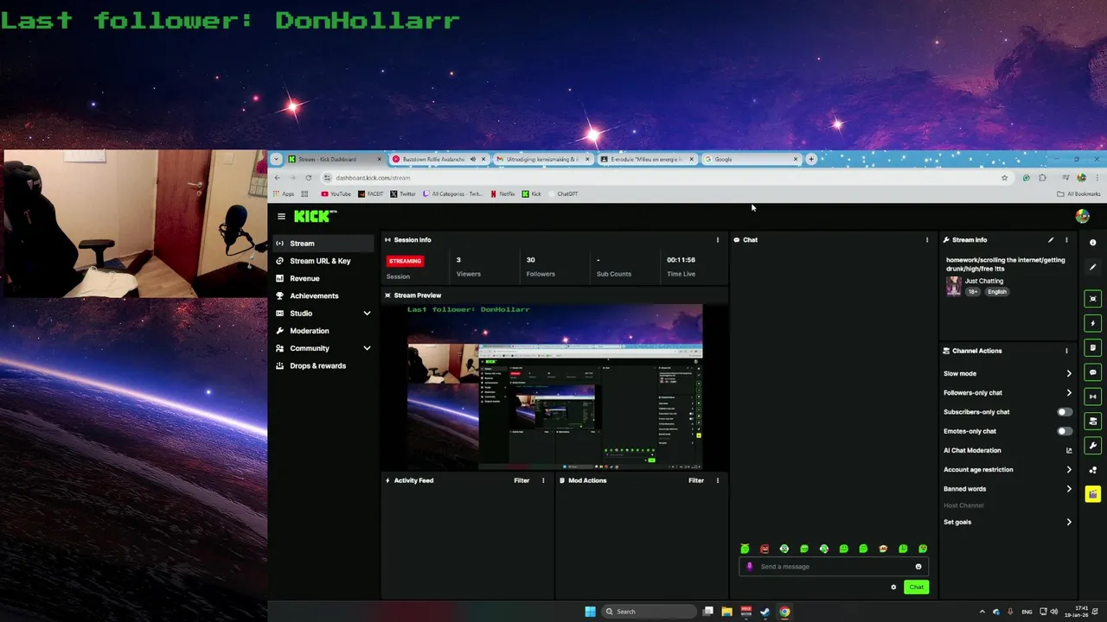This screenshot has height=622, width=1107.
Task: Toggle Subscribers-only chat switch
Action: click(x=1065, y=412)
